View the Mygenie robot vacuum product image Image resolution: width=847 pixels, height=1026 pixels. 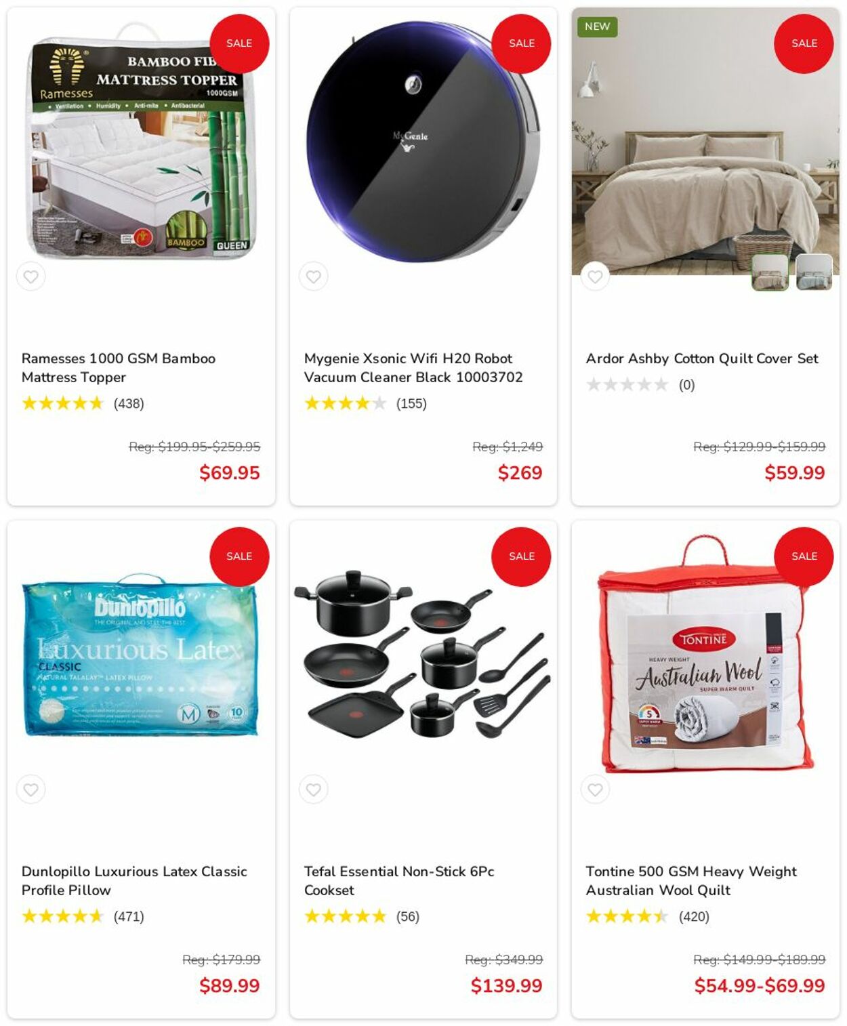pos(423,141)
